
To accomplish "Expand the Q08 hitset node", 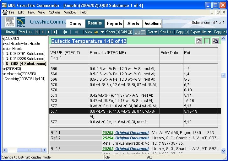I will (3, 64).
